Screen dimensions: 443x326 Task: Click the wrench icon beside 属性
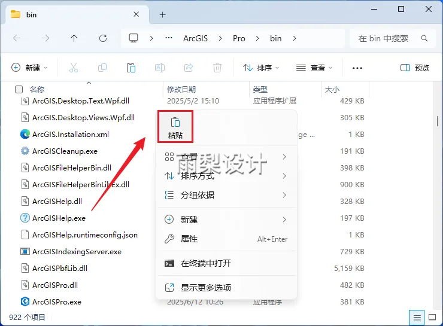(169, 239)
